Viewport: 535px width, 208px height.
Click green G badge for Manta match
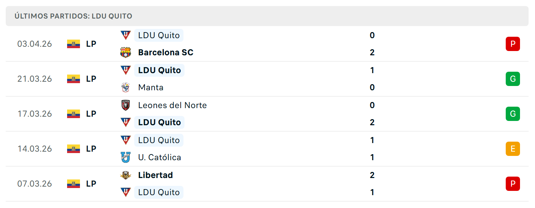coord(513,79)
